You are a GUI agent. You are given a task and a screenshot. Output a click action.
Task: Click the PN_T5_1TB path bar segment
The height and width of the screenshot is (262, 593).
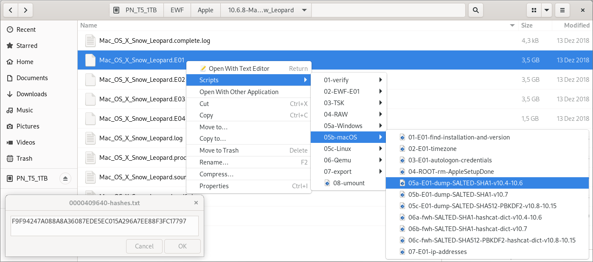(136, 10)
